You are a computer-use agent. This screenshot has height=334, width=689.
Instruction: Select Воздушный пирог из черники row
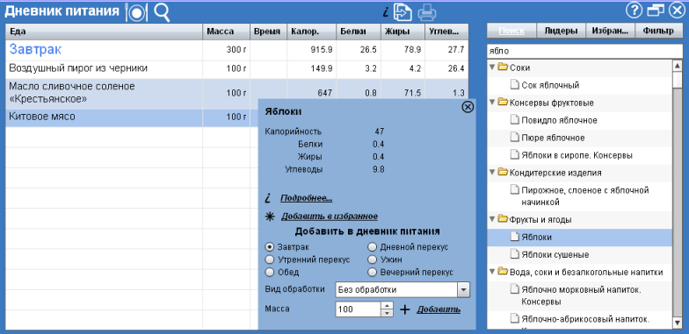pos(237,68)
